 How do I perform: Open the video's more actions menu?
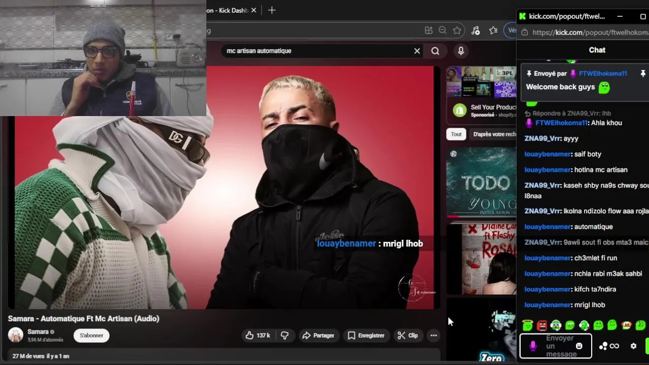point(434,335)
